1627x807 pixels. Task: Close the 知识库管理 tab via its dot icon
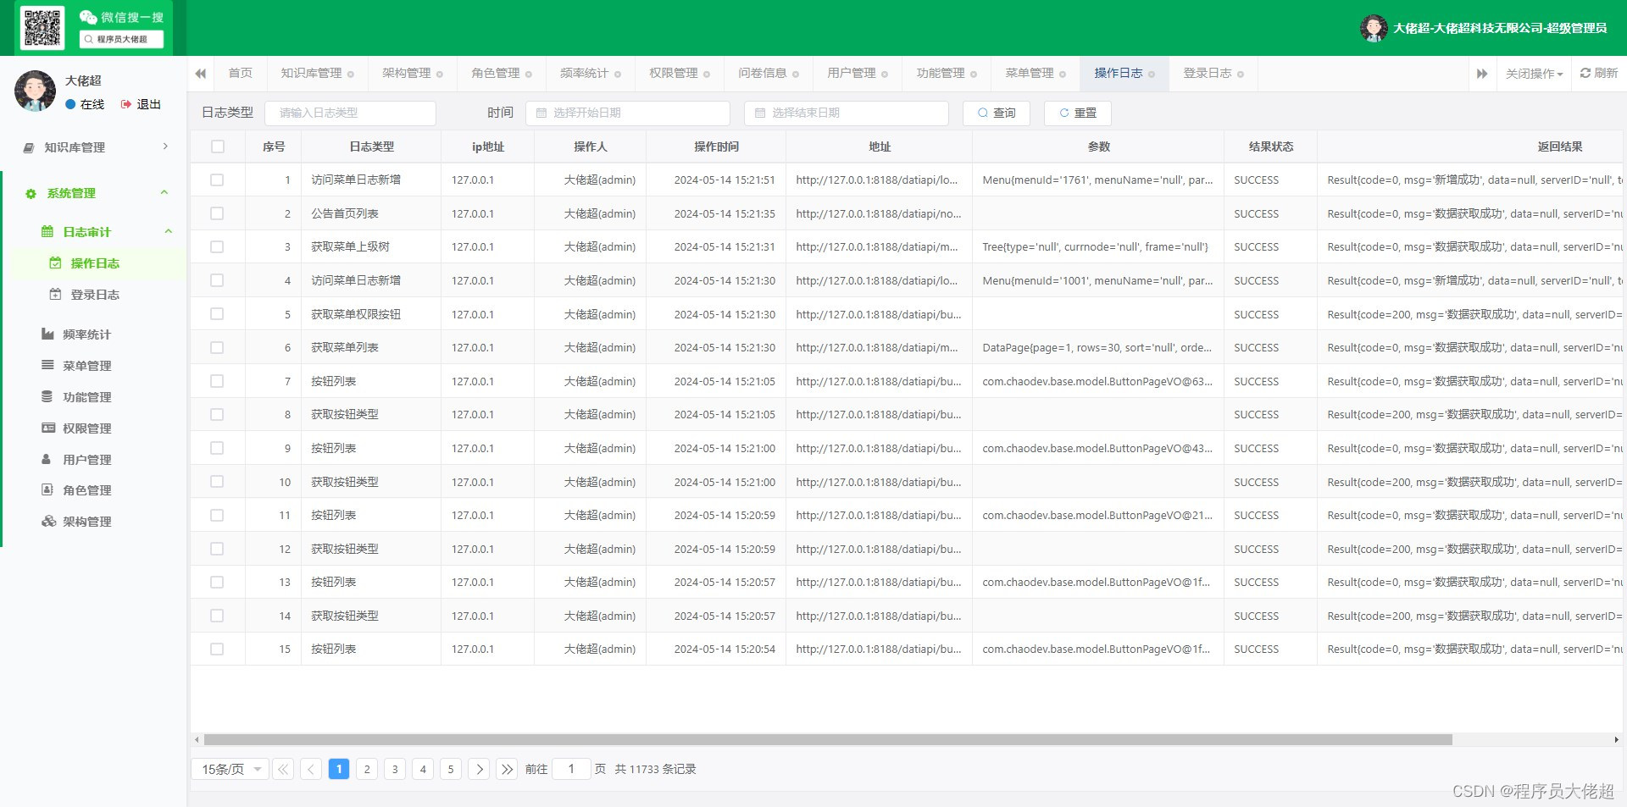[x=351, y=75]
